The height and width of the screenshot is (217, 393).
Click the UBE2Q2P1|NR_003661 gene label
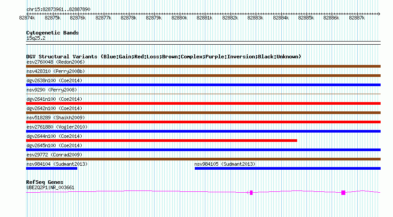[50, 187]
